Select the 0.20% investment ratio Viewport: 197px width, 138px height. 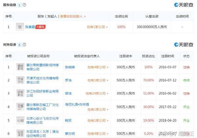pyautogui.click(x=148, y=134)
